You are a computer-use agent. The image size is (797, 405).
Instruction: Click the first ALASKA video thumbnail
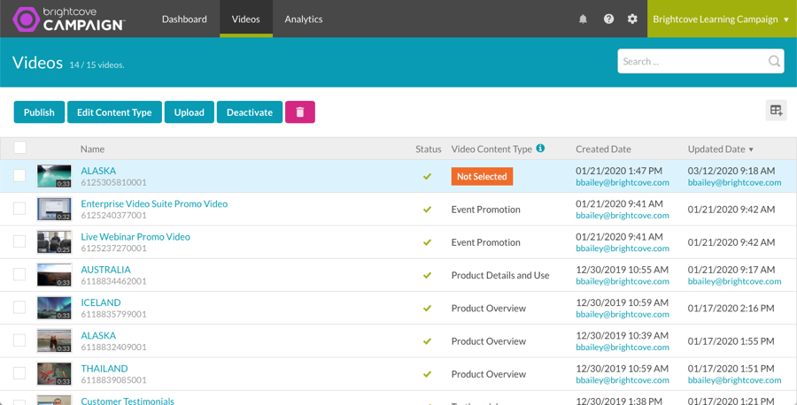click(x=54, y=176)
